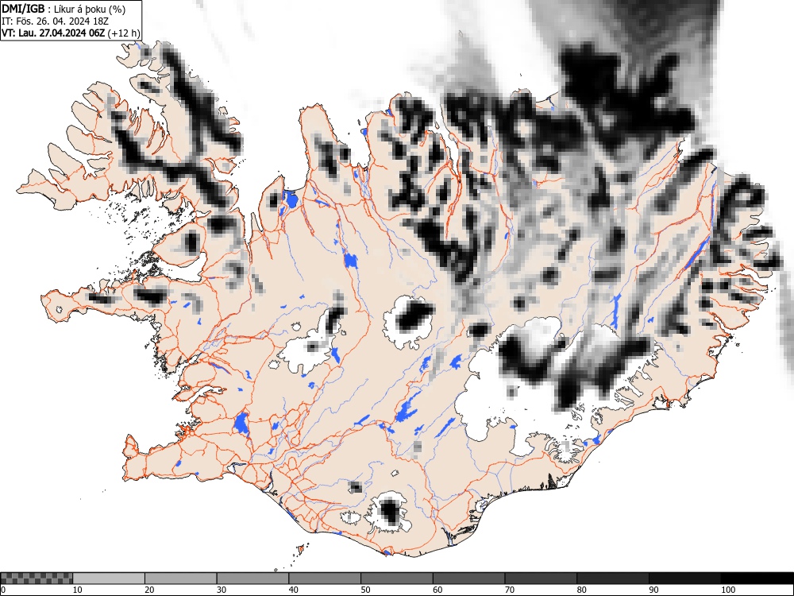This screenshot has height=596, width=794.
Task: Click the 'IT: Fös. 26. 04. 2024 18Z' line
Action: pos(56,21)
